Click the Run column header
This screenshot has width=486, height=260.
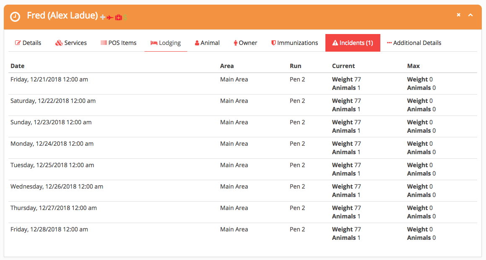click(x=295, y=66)
